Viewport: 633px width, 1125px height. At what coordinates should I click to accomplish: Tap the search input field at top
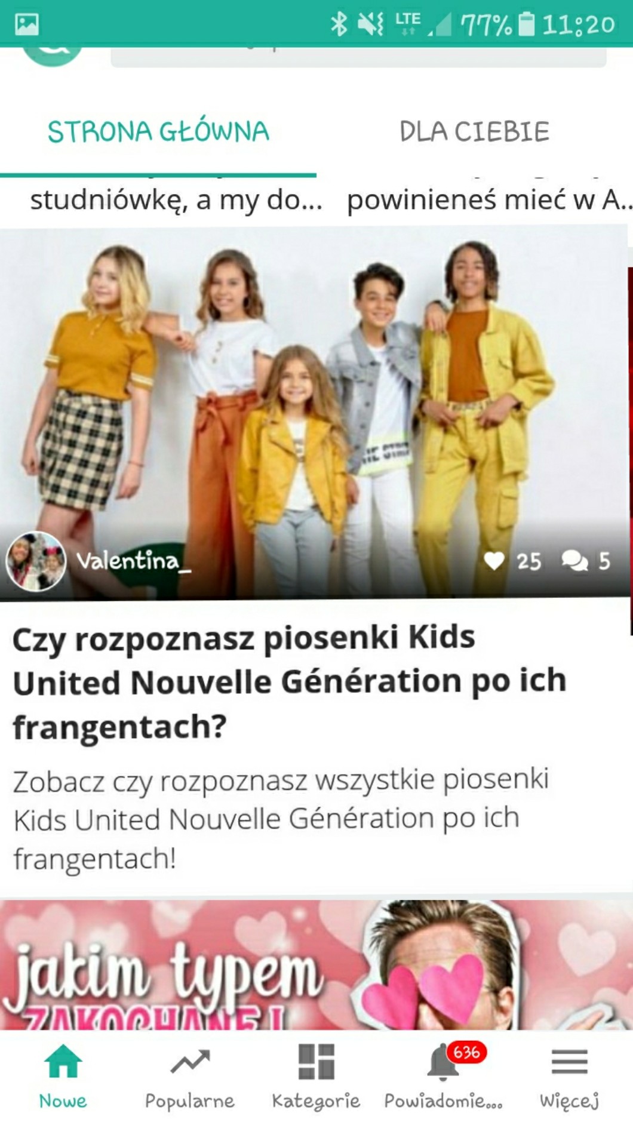click(x=358, y=57)
